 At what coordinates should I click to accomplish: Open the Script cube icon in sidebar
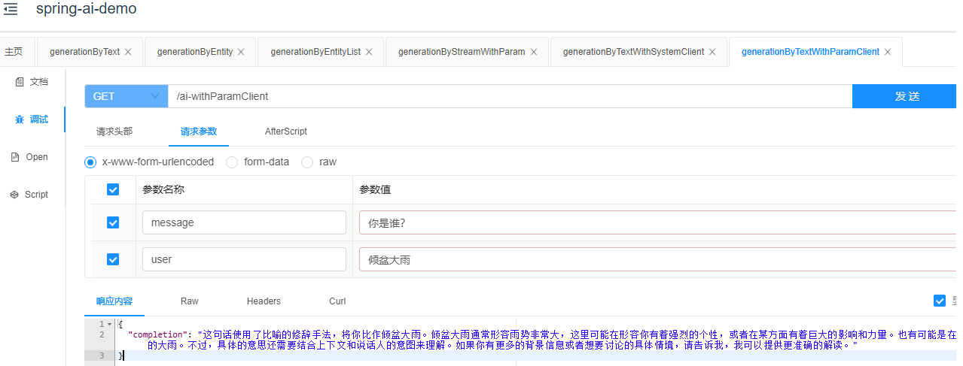[14, 194]
